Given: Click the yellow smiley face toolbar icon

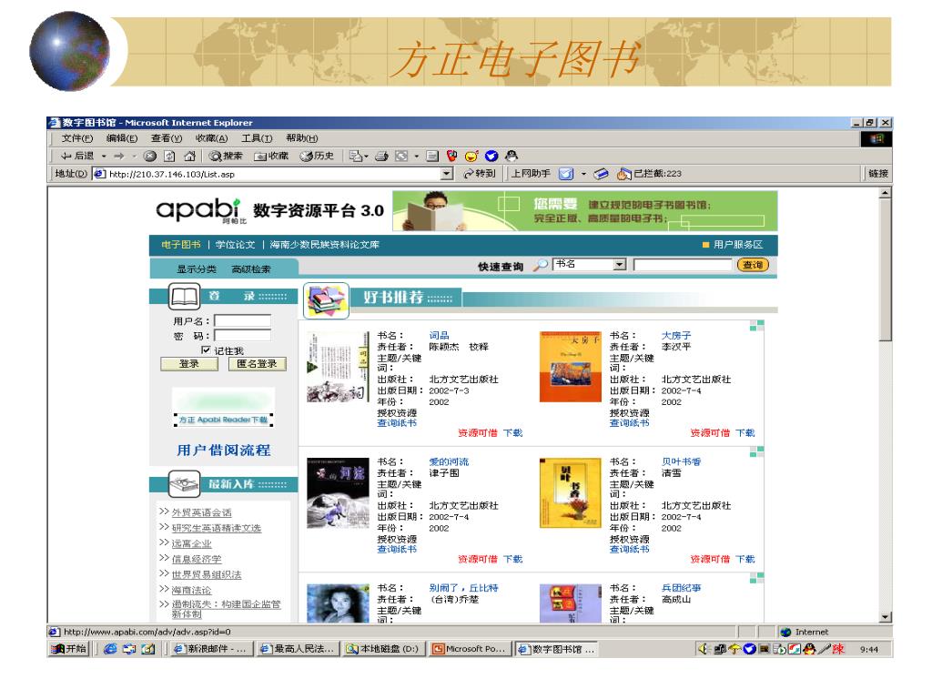Looking at the screenshot, I should (471, 156).
